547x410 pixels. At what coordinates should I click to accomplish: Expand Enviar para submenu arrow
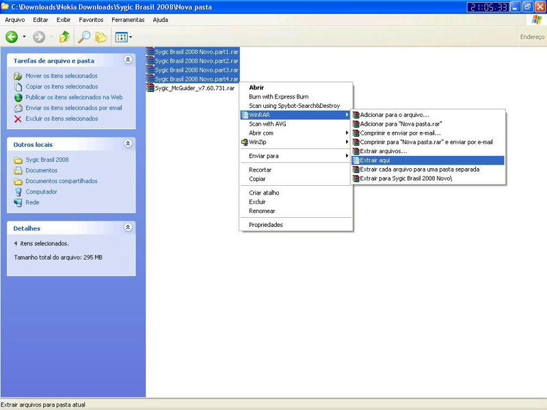tap(347, 156)
